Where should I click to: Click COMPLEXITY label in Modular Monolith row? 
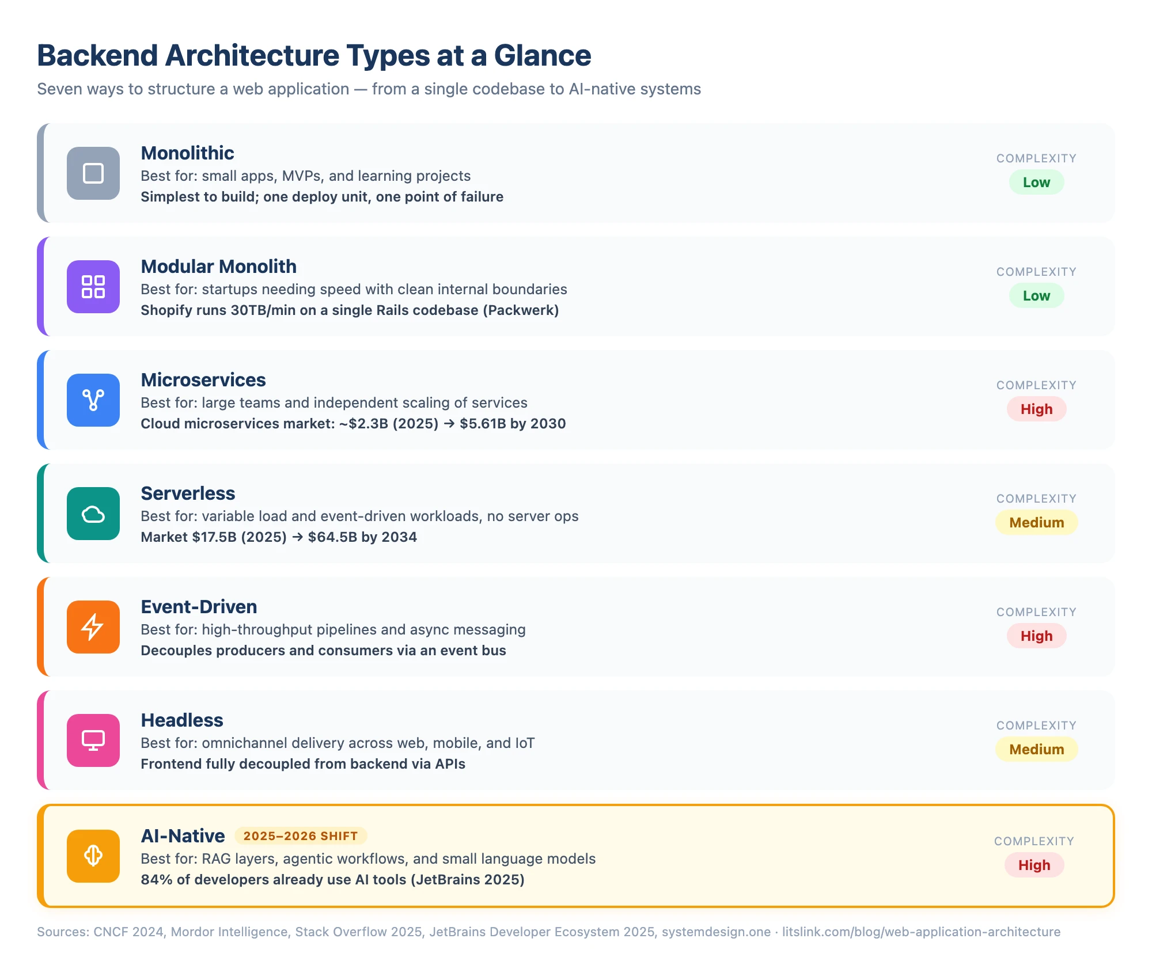[1036, 272]
